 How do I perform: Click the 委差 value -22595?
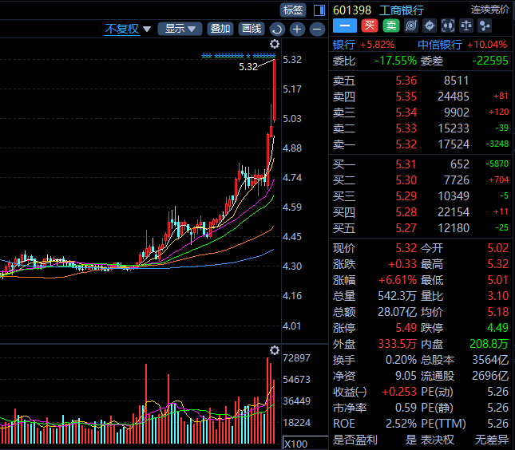click(490, 61)
